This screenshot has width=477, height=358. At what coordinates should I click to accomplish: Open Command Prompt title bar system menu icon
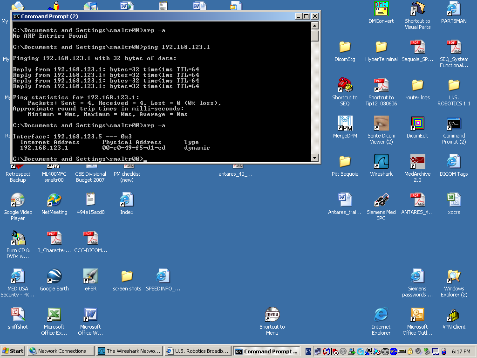[x=16, y=16]
